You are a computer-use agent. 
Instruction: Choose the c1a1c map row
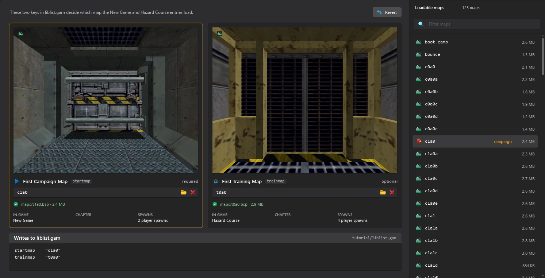click(475, 253)
